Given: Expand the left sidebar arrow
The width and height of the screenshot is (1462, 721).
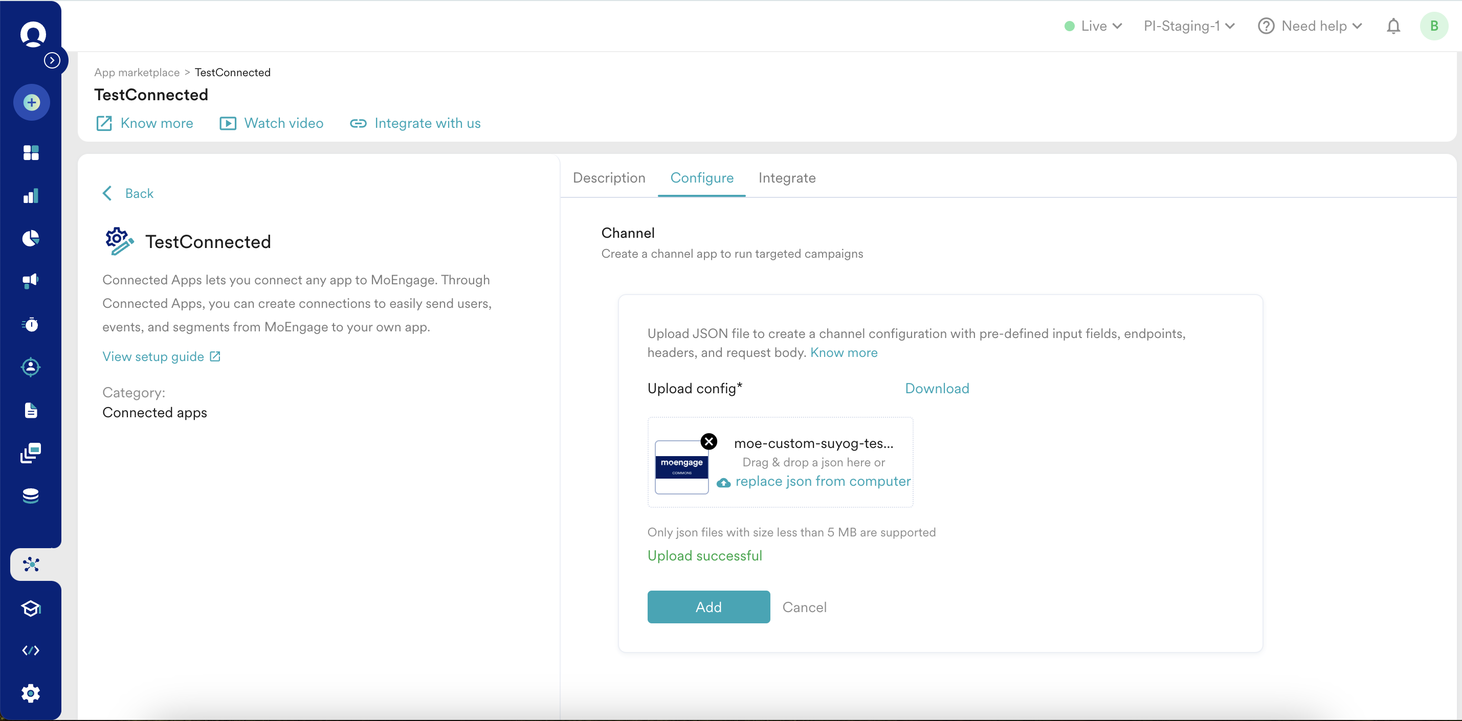Looking at the screenshot, I should click(52, 60).
